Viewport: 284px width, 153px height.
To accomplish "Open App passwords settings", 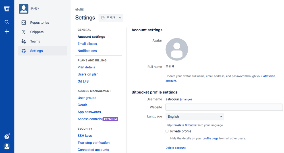I will coord(89,112).
